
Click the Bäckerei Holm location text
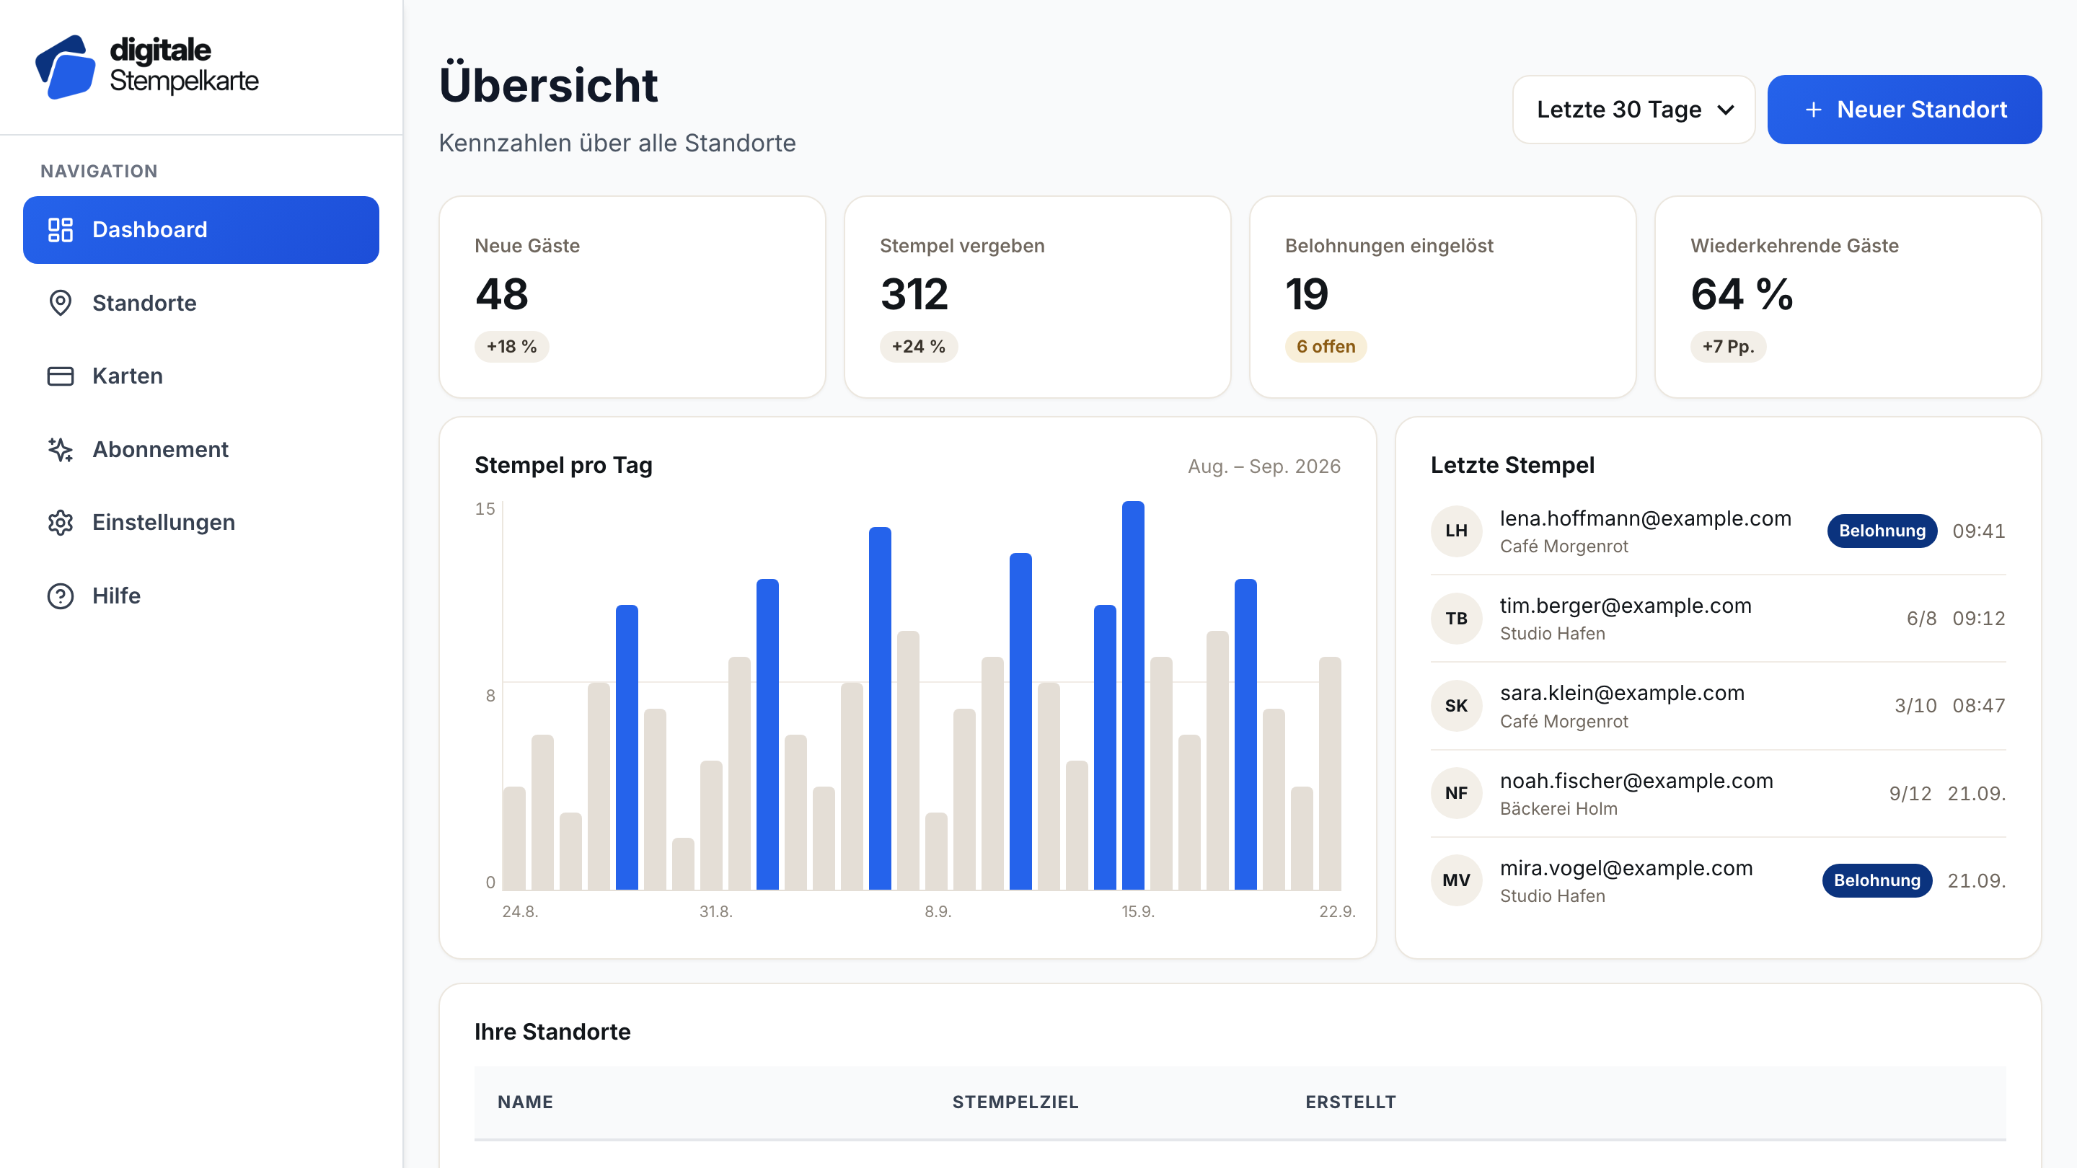click(1558, 808)
